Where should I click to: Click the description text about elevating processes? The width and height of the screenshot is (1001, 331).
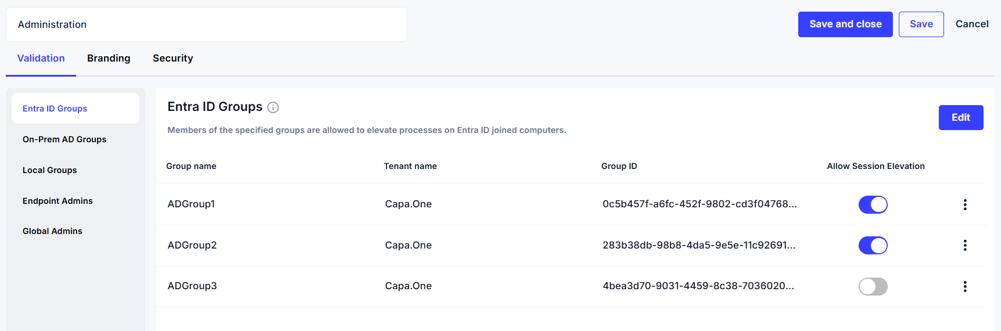(x=367, y=130)
